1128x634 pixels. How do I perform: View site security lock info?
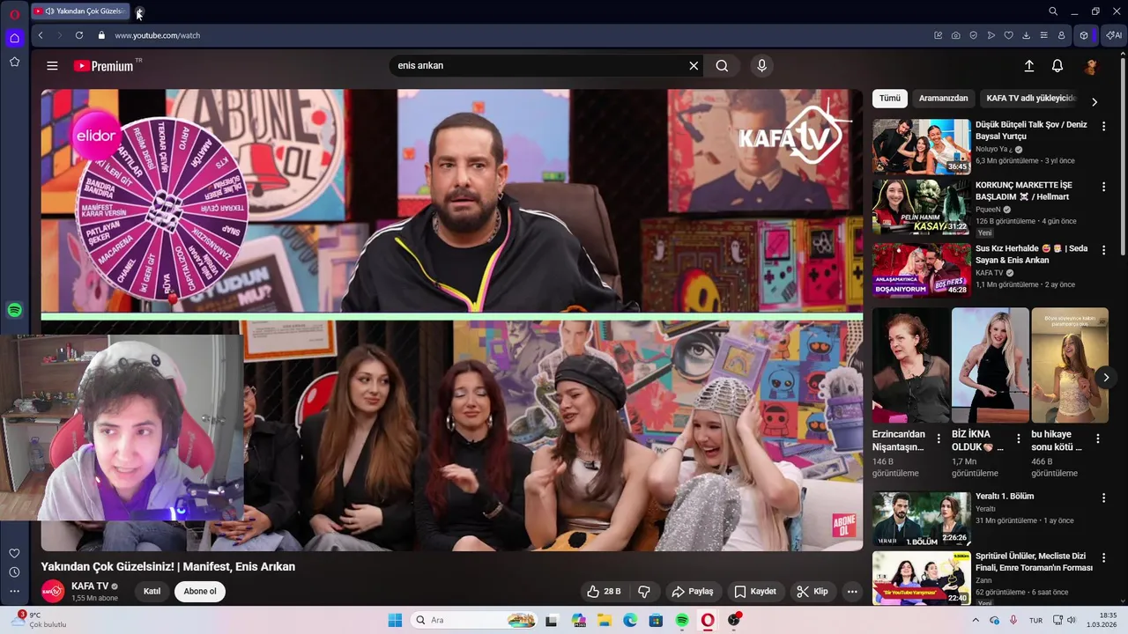pos(101,35)
